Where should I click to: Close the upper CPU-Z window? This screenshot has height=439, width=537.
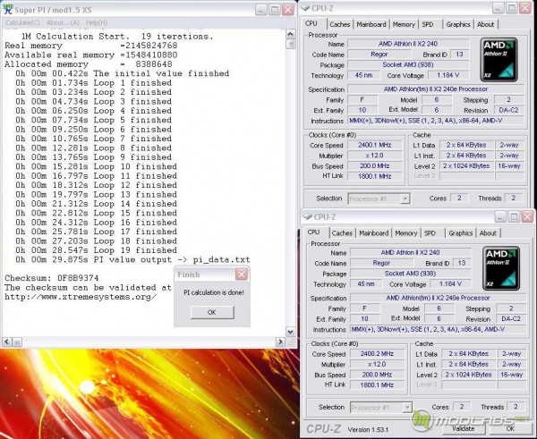pyautogui.click(x=525, y=8)
